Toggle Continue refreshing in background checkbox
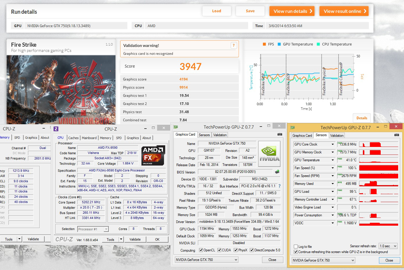The width and height of the screenshot is (404, 270). 296,252
